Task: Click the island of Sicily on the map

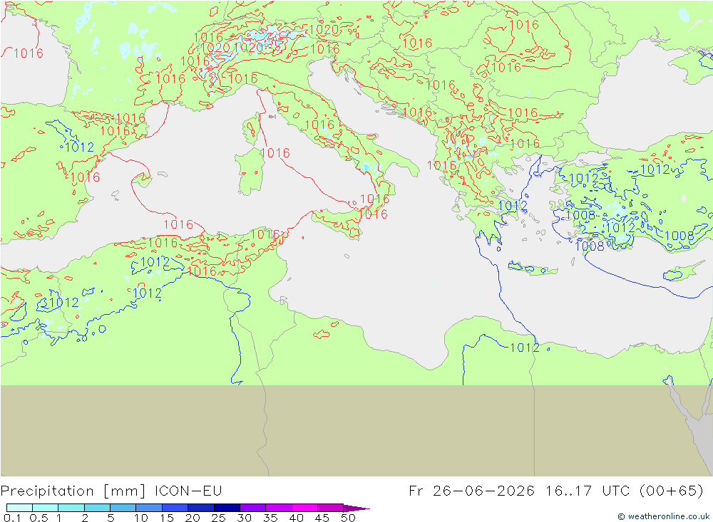Action: point(337,223)
